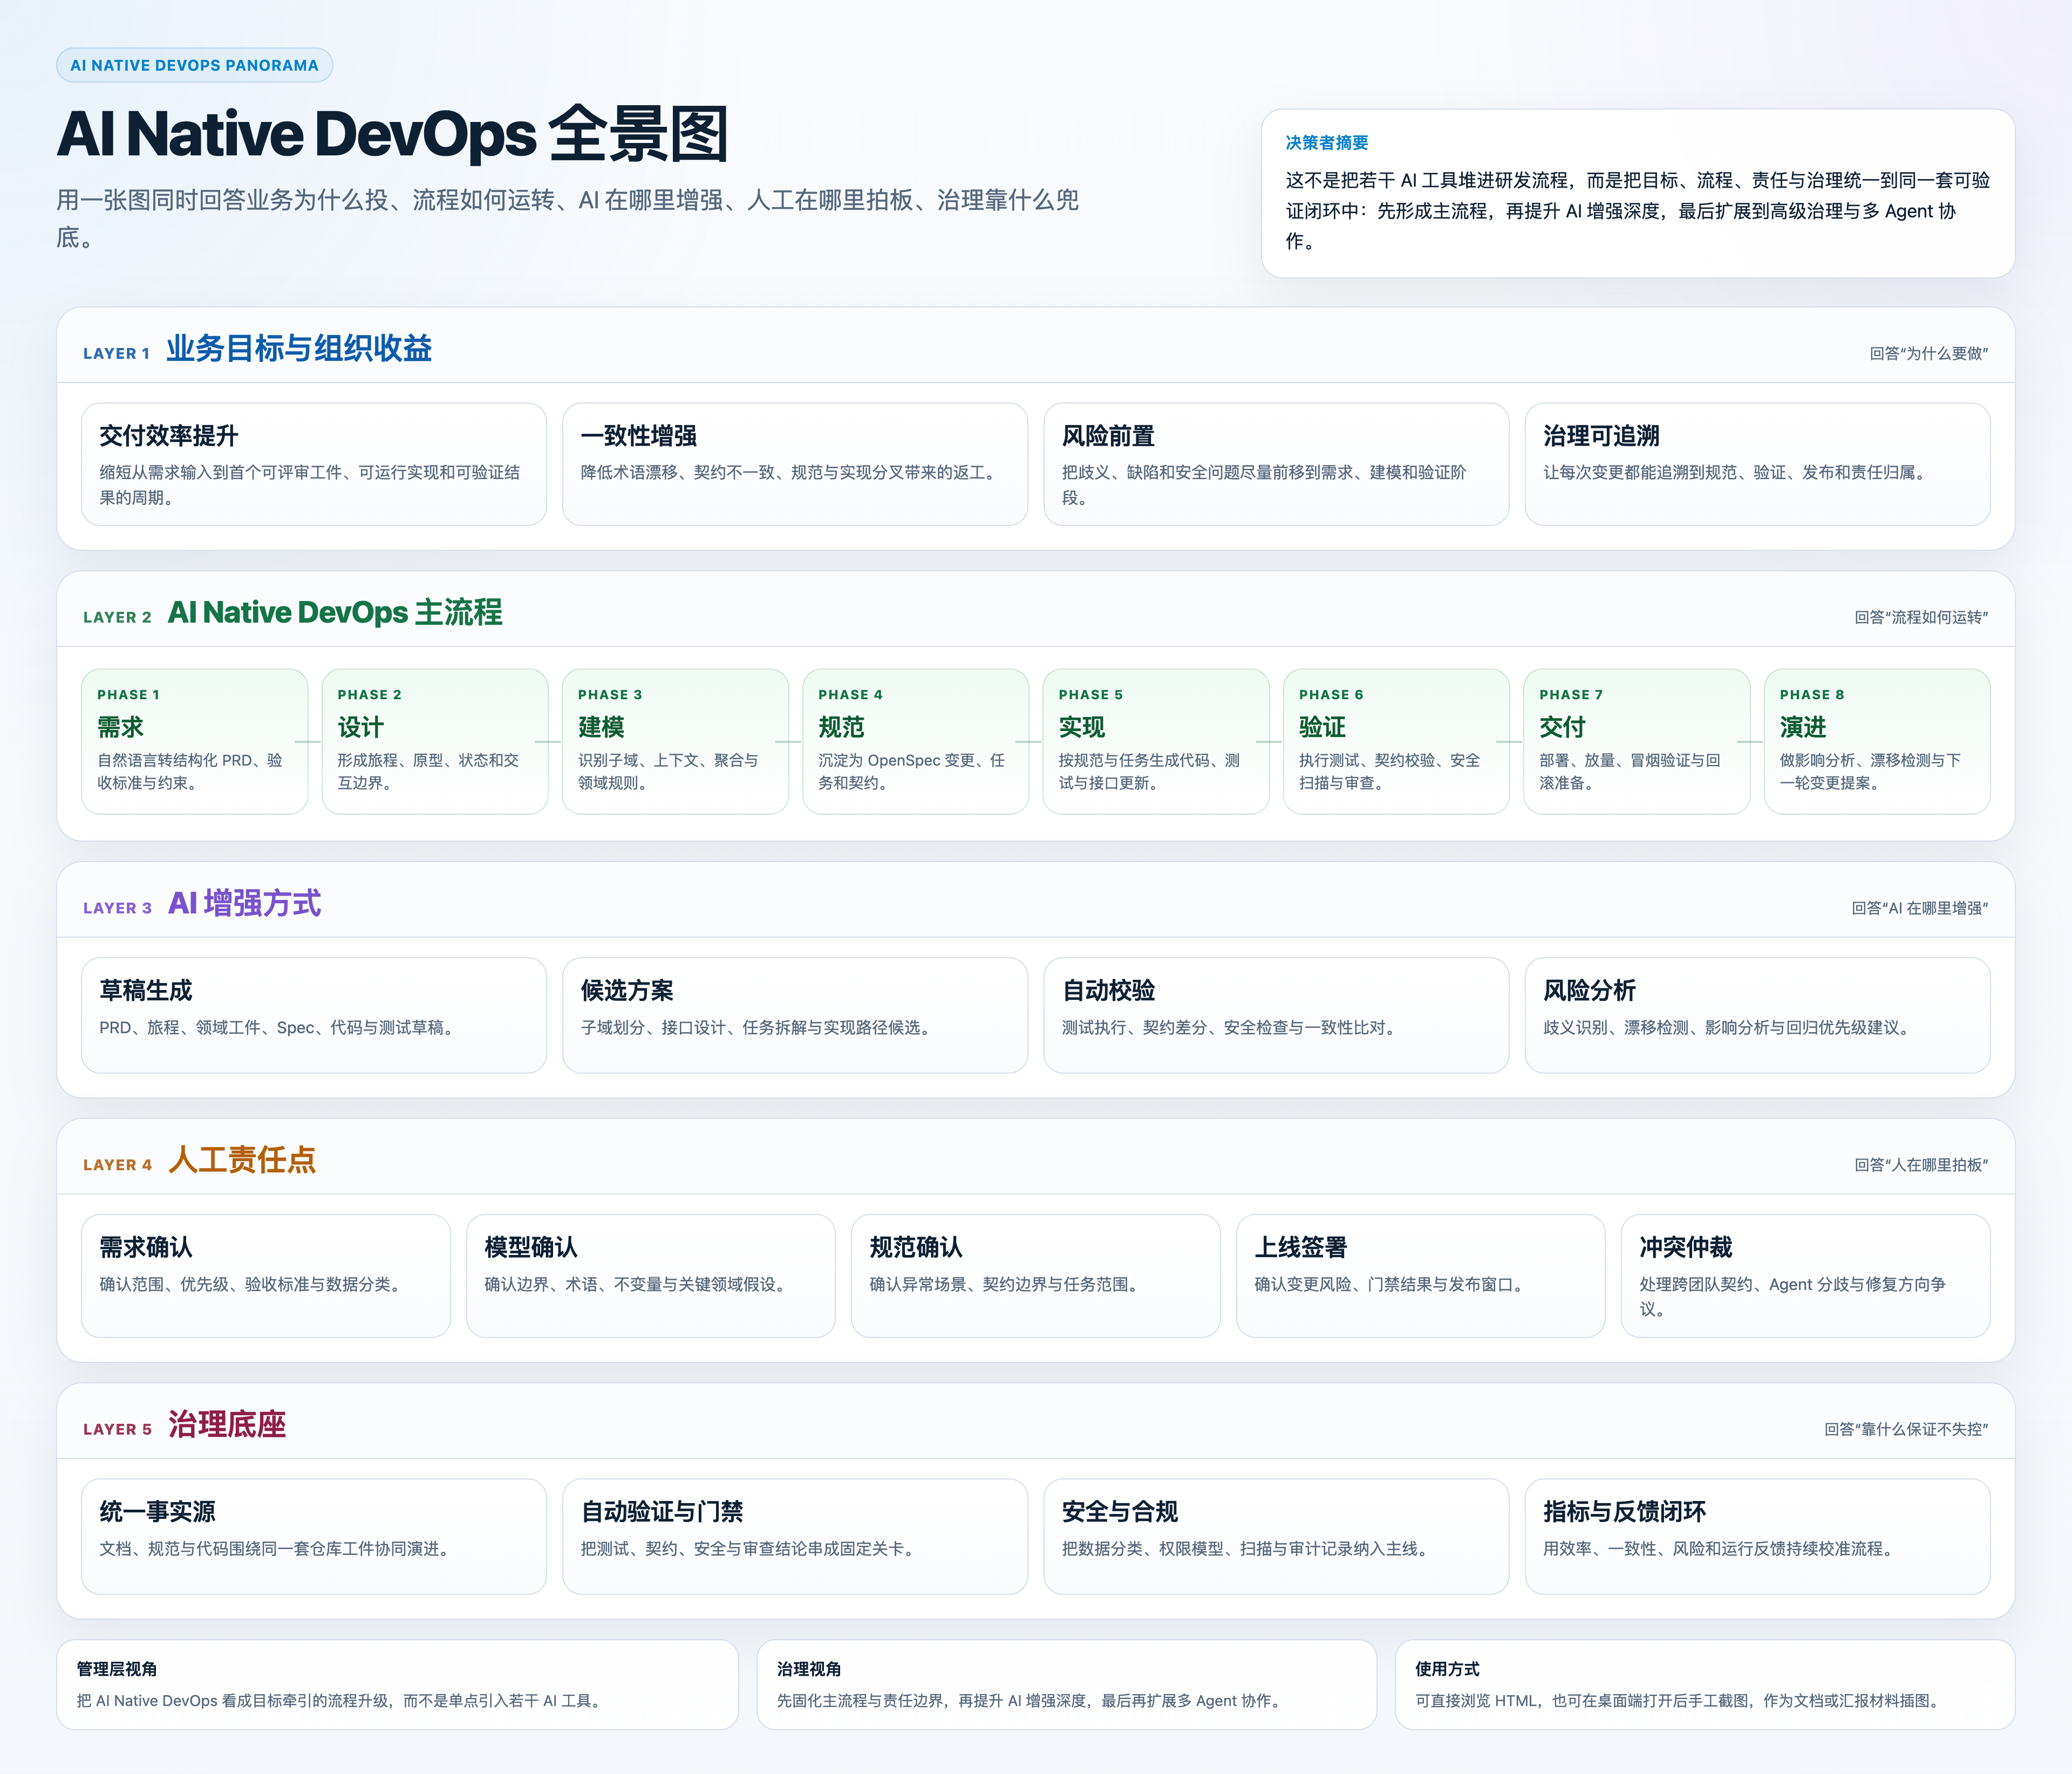Open the 风险前置 card

[1276, 464]
